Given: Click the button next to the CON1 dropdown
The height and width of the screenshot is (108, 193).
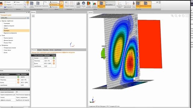Looking at the screenshot, I should point(28,18).
